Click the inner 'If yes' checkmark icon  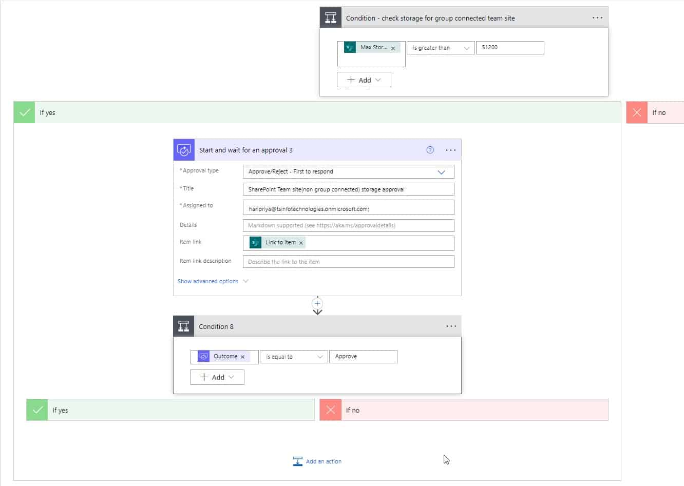tap(37, 410)
